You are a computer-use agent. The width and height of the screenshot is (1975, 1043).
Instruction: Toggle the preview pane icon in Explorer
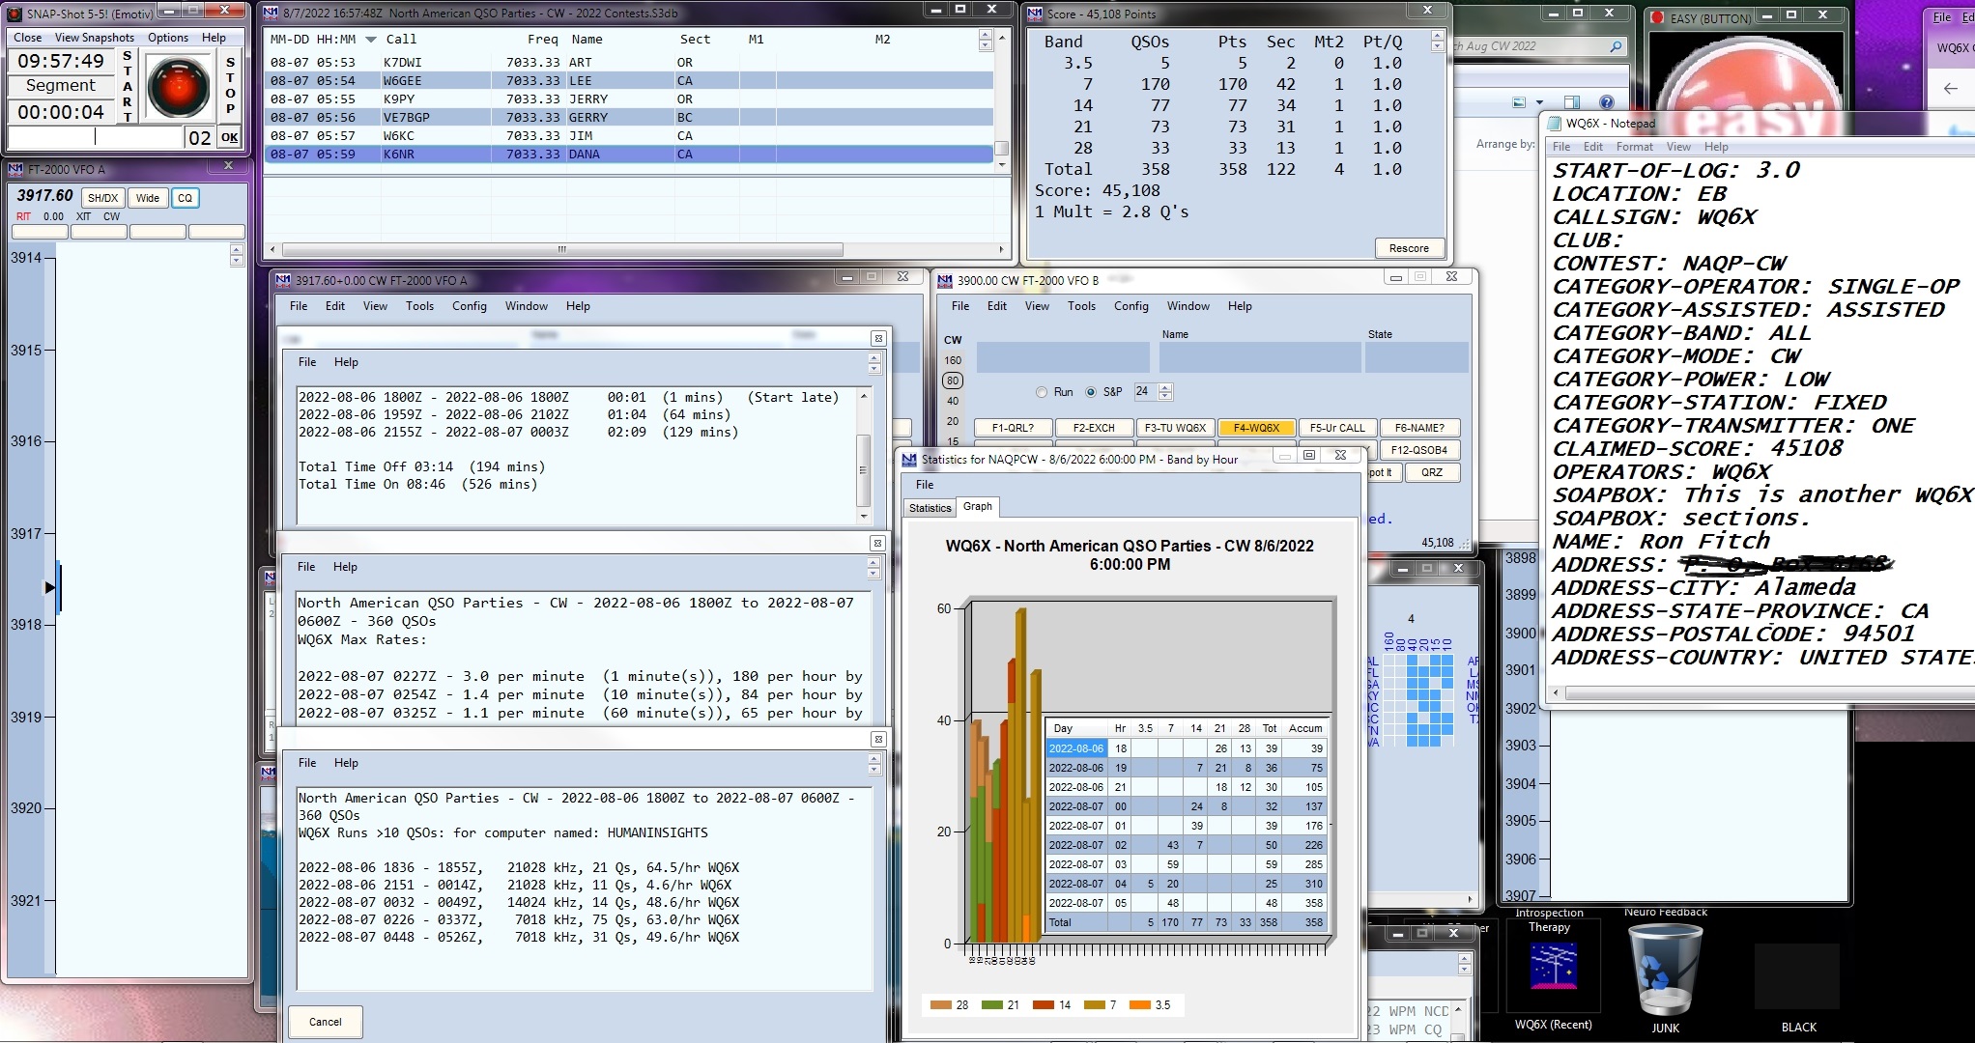[x=1571, y=102]
